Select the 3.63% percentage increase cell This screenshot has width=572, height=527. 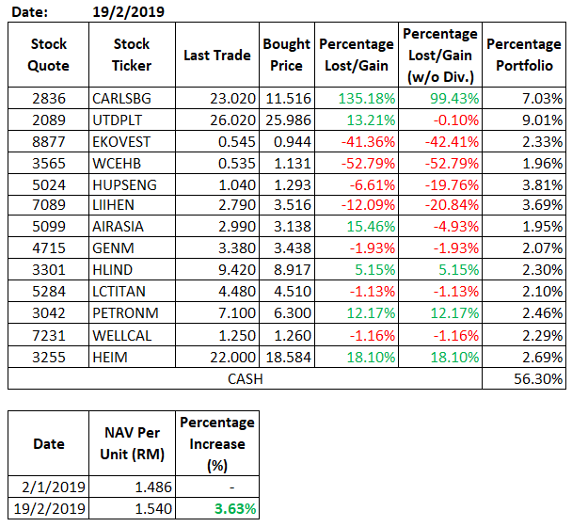tap(216, 509)
